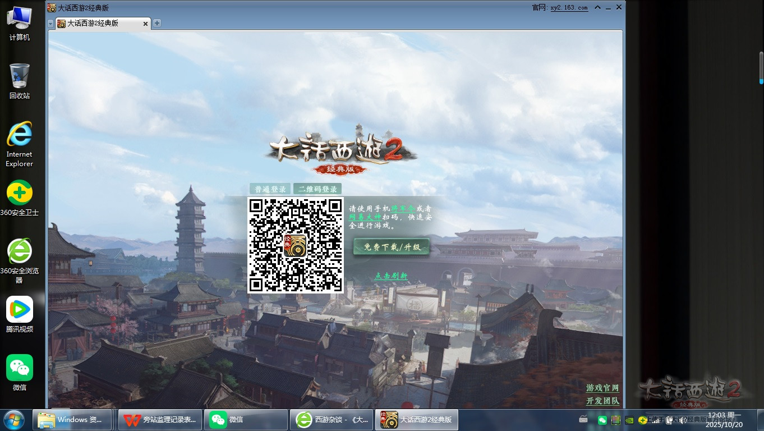Open the tab list dropdown arrow

point(51,24)
